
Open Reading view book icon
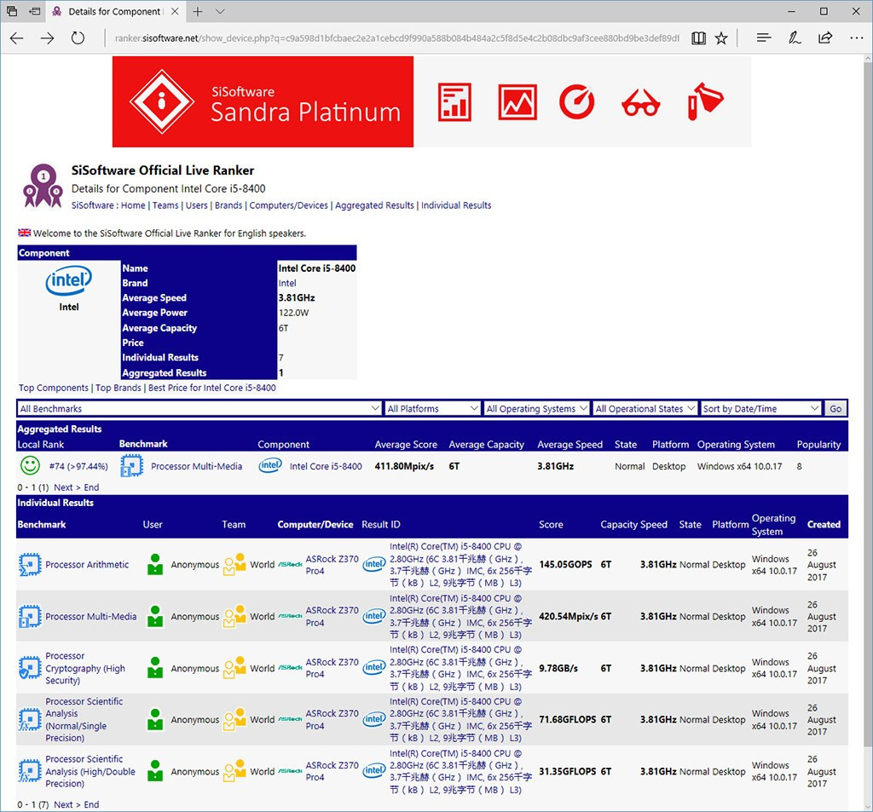tap(698, 38)
